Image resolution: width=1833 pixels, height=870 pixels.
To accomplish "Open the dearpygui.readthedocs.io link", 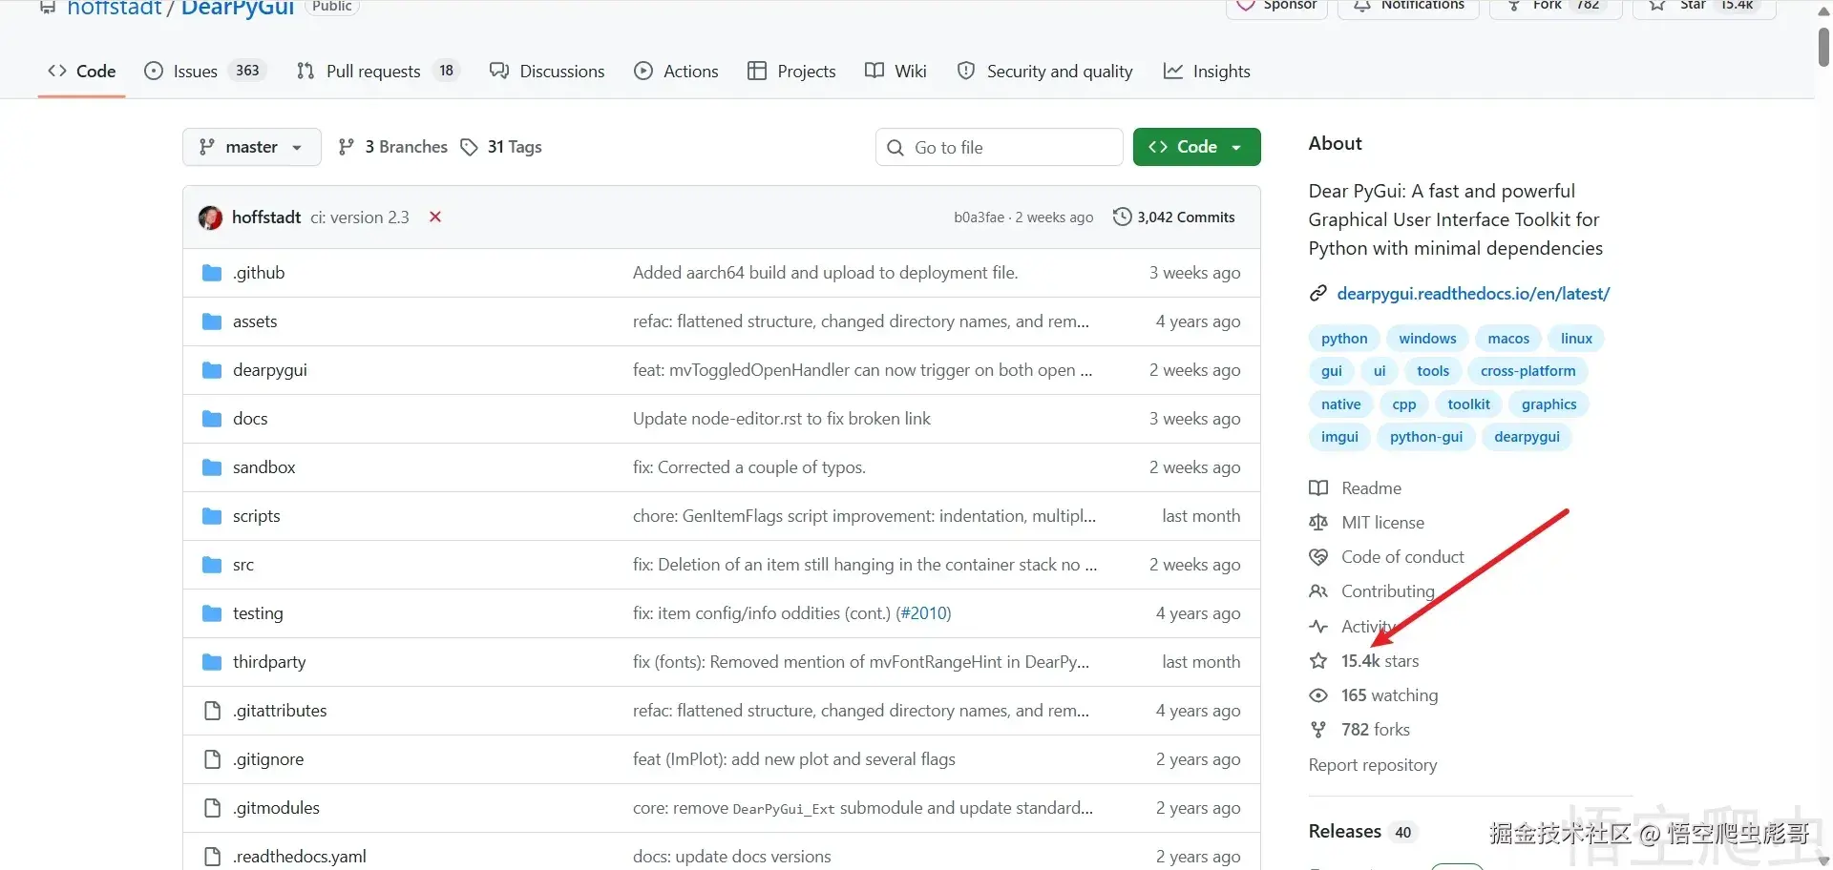I will click(1473, 294).
